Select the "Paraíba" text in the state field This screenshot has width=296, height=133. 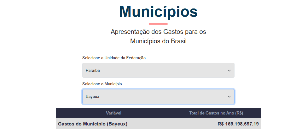(93, 71)
